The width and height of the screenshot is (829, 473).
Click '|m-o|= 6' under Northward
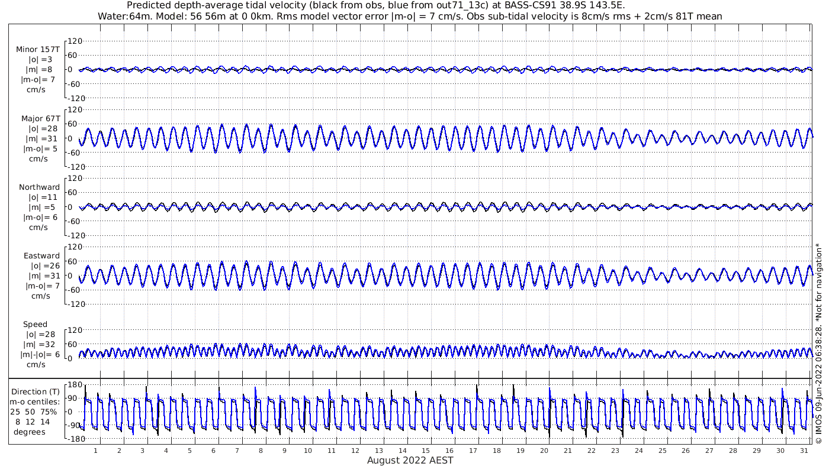tap(40, 218)
